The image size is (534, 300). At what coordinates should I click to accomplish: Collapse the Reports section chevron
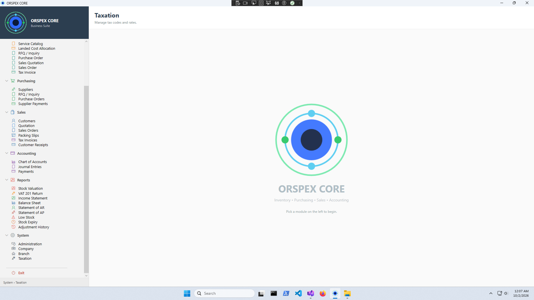pyautogui.click(x=7, y=180)
